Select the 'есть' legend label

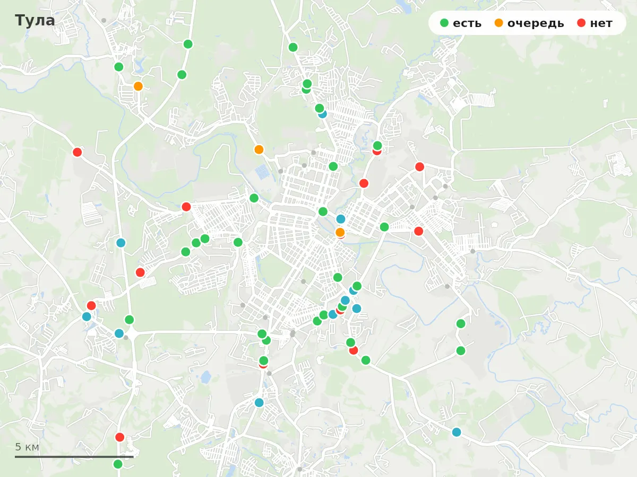[x=467, y=23]
